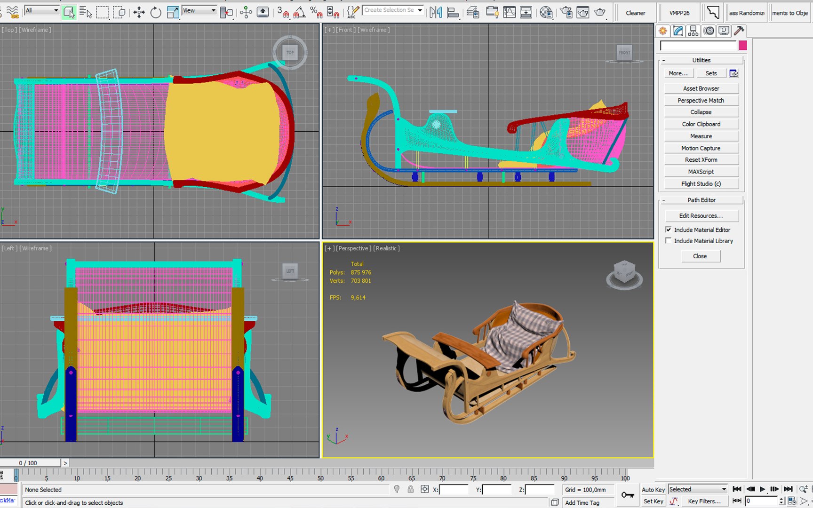Toggle Absolute/Offset transform type-in mode
813x508 pixels.
point(424,489)
